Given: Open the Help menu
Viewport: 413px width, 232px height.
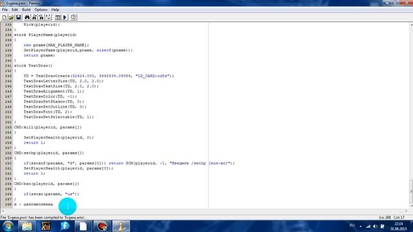Looking at the screenshot, I should (x=55, y=10).
